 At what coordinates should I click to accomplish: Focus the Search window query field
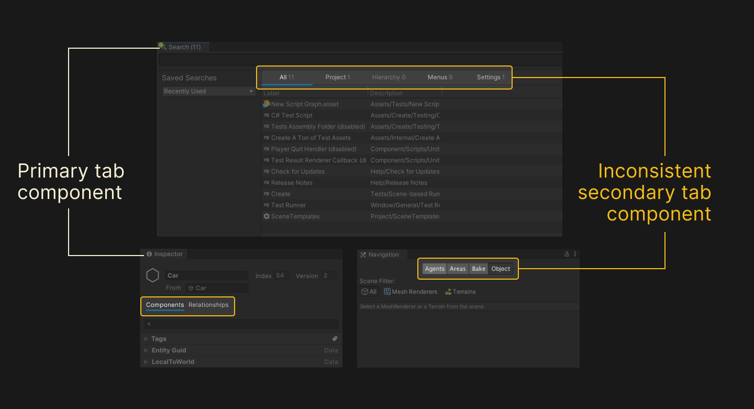point(360,60)
